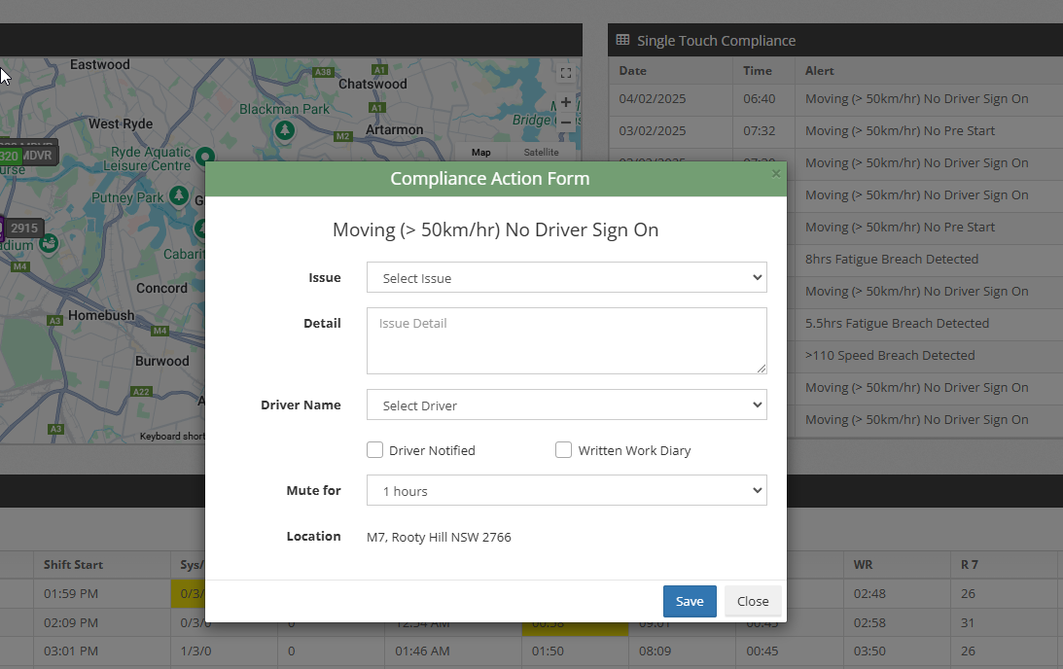
Task: Click into the Issue Detail text area
Action: (566, 341)
